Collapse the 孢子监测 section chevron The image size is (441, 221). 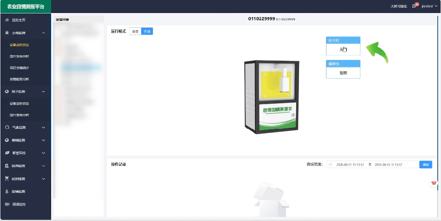[x=43, y=92]
